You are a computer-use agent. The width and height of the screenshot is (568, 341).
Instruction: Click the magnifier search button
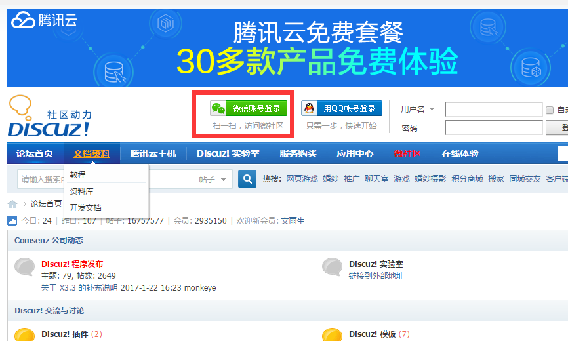[x=247, y=179]
